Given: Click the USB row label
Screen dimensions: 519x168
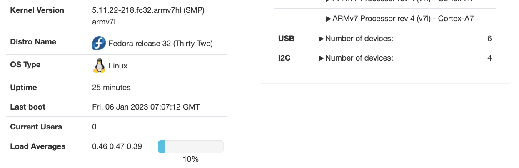Looking at the screenshot, I should pyautogui.click(x=286, y=39).
